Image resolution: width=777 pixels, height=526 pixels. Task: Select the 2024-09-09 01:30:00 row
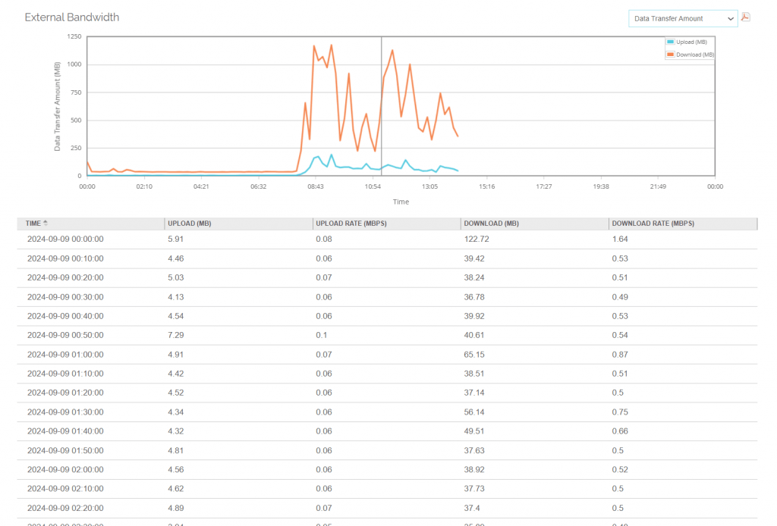click(387, 412)
